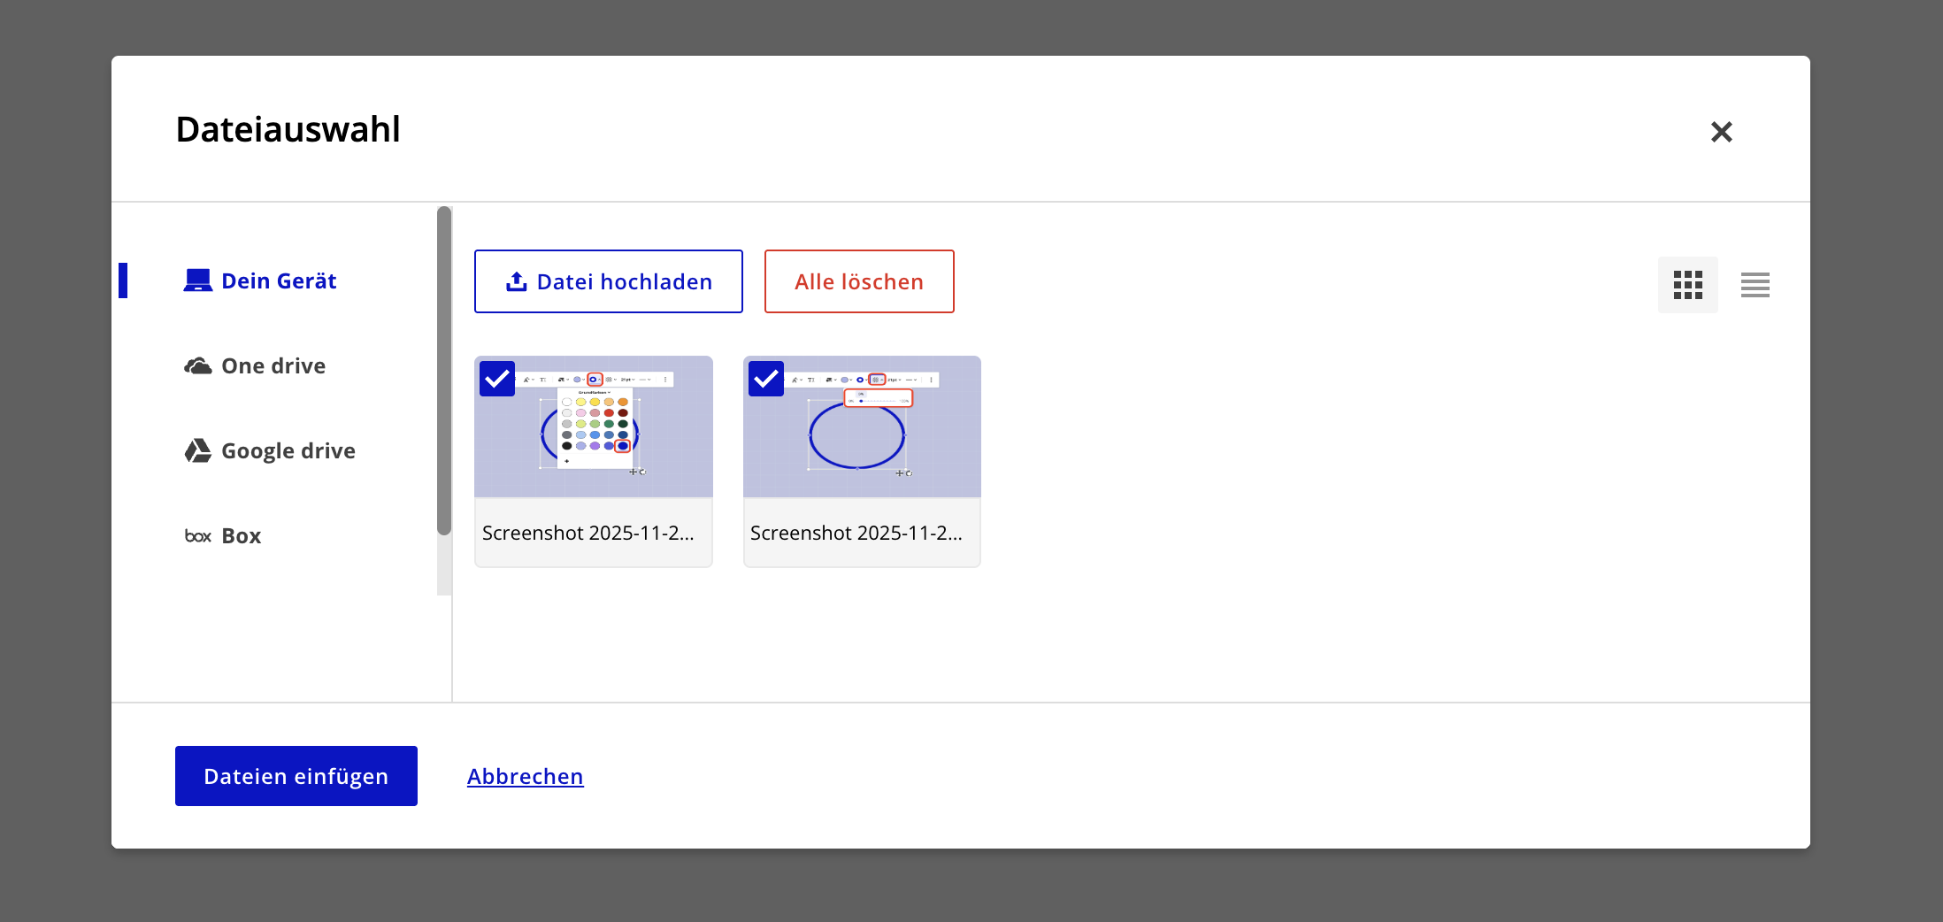This screenshot has height=922, width=1943.
Task: Click the upload icon inside Datei hochladen
Action: coord(516,280)
